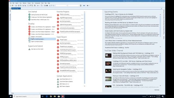Open Card Panel Demo (Delphi) sample
174x98 pixels.
tap(66, 82)
